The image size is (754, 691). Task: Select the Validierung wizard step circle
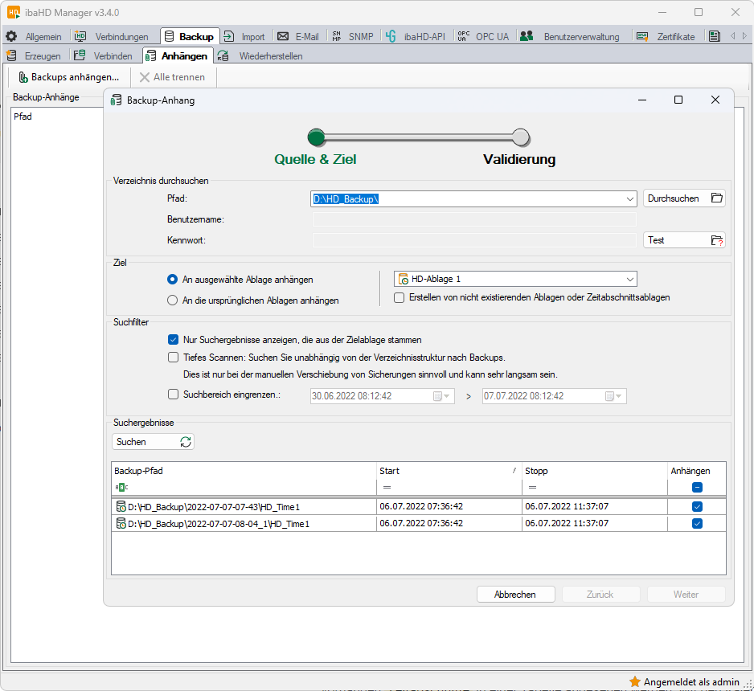tap(521, 137)
